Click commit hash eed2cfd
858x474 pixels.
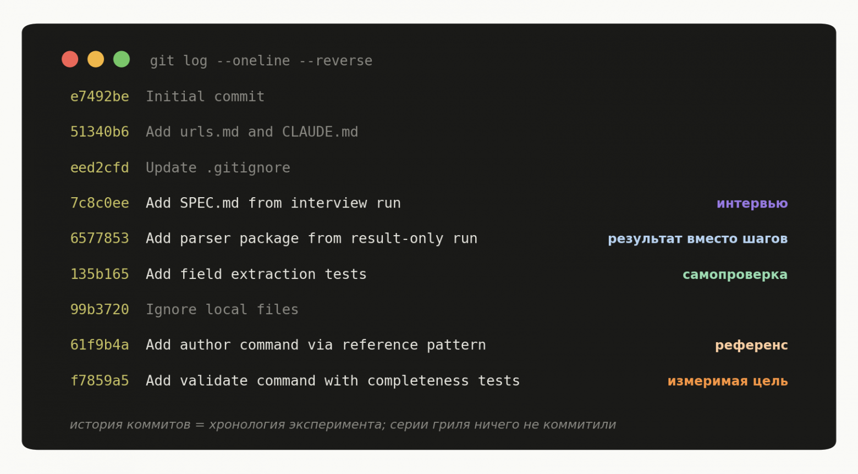[100, 168]
